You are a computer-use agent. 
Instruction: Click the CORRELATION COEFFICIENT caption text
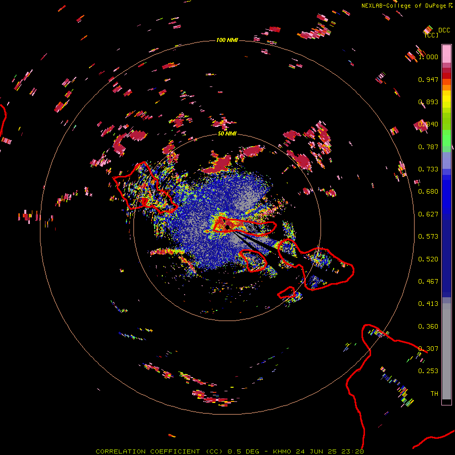coord(148,451)
